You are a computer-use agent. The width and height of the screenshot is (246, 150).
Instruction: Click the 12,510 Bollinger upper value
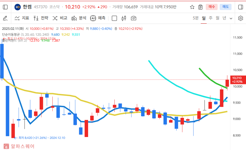point(34,40)
